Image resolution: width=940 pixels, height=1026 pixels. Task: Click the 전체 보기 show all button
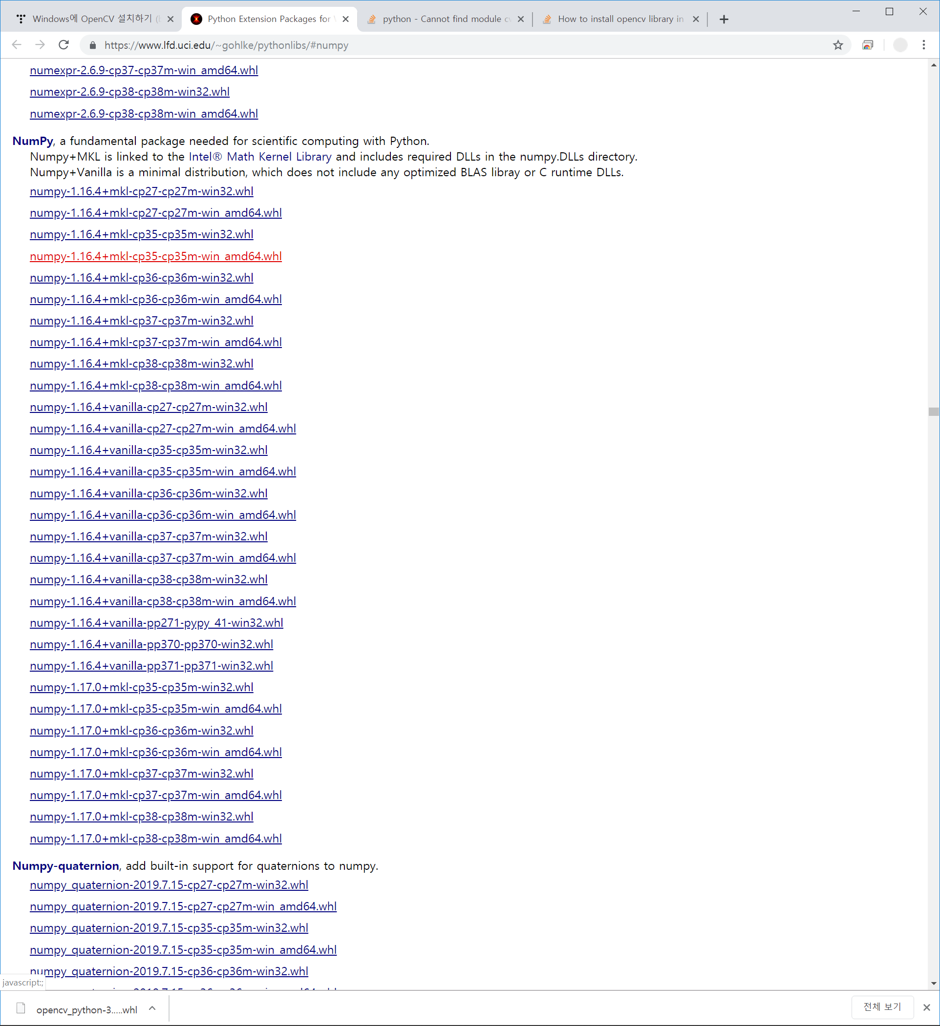882,1006
